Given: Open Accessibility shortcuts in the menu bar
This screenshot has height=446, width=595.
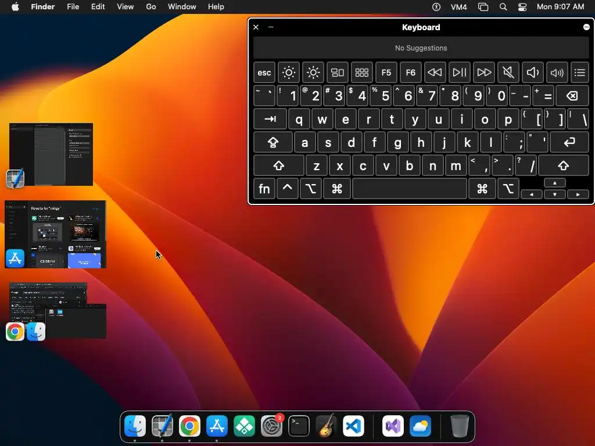Looking at the screenshot, I should pyautogui.click(x=436, y=7).
